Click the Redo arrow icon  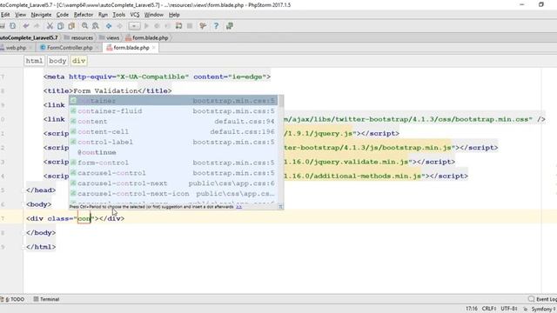tap(37, 26)
